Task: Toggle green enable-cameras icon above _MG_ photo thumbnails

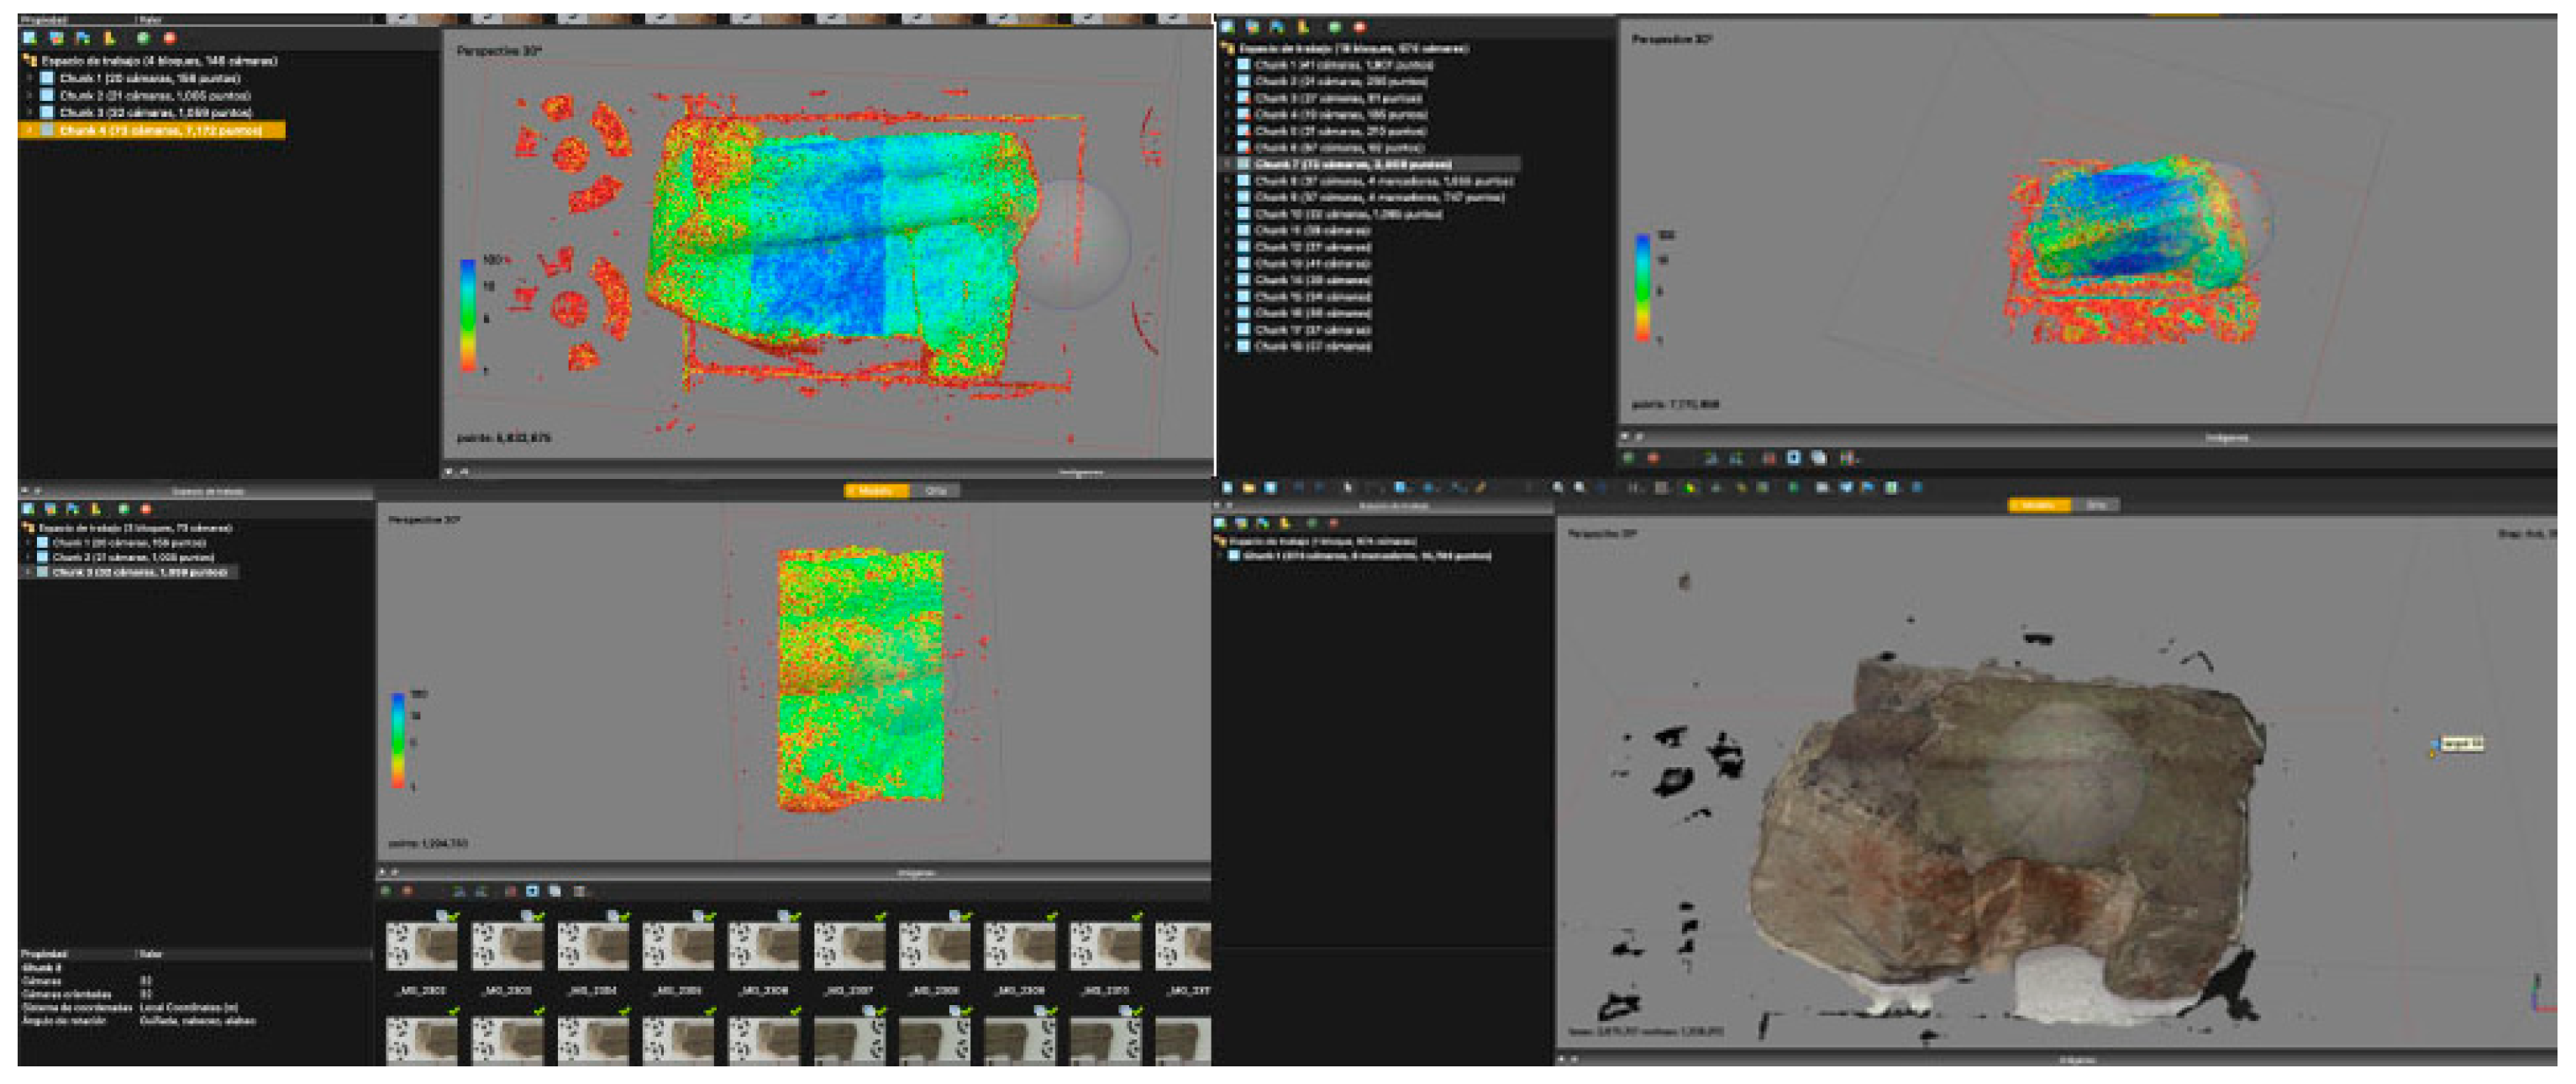Action: pos(386,891)
